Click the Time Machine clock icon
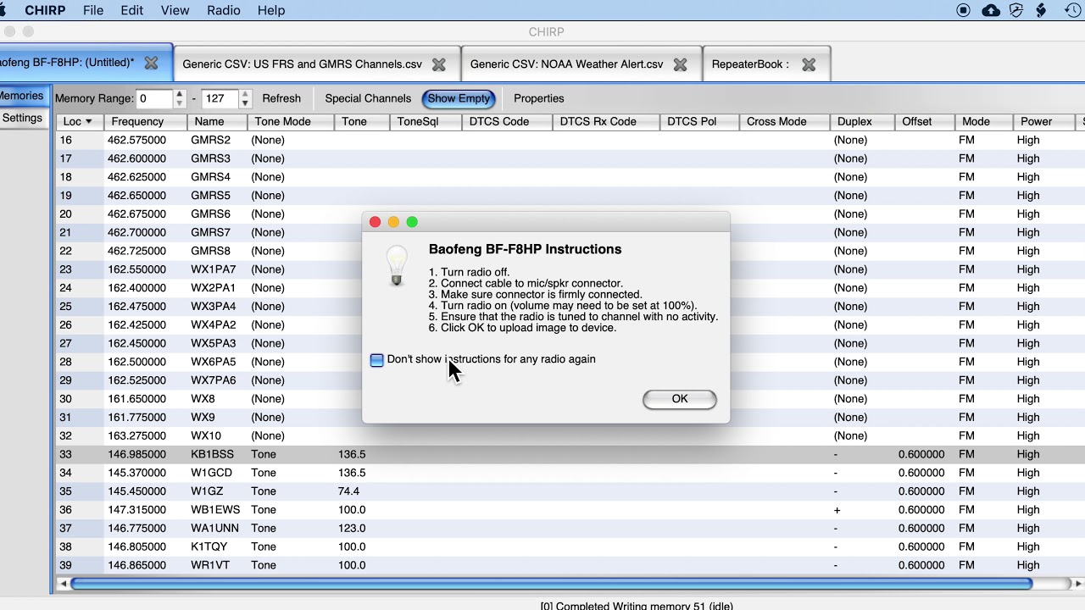The height and width of the screenshot is (610, 1085). pyautogui.click(x=1071, y=10)
